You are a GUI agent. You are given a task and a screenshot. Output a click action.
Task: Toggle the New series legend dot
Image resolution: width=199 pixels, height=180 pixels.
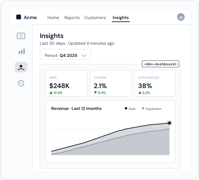point(126,108)
